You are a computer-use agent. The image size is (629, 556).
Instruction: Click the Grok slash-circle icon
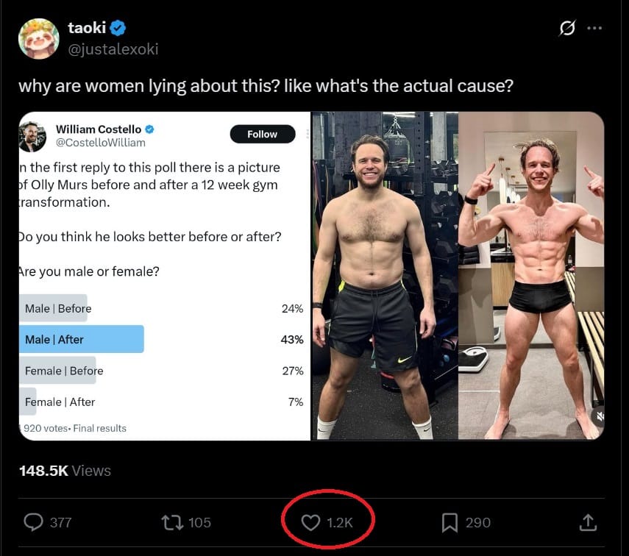(x=566, y=29)
